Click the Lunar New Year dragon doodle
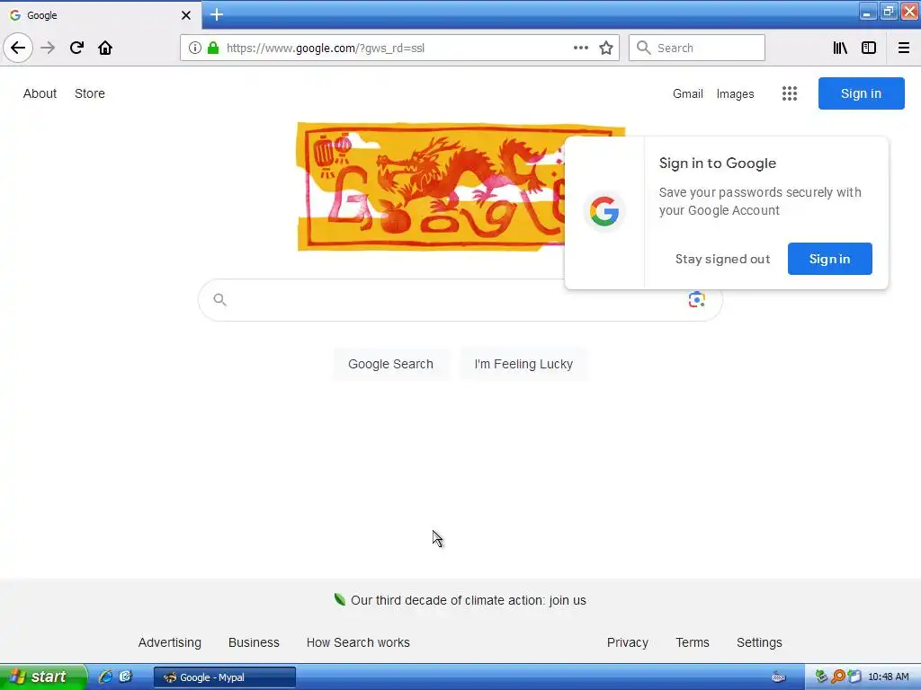The image size is (921, 690). point(431,187)
